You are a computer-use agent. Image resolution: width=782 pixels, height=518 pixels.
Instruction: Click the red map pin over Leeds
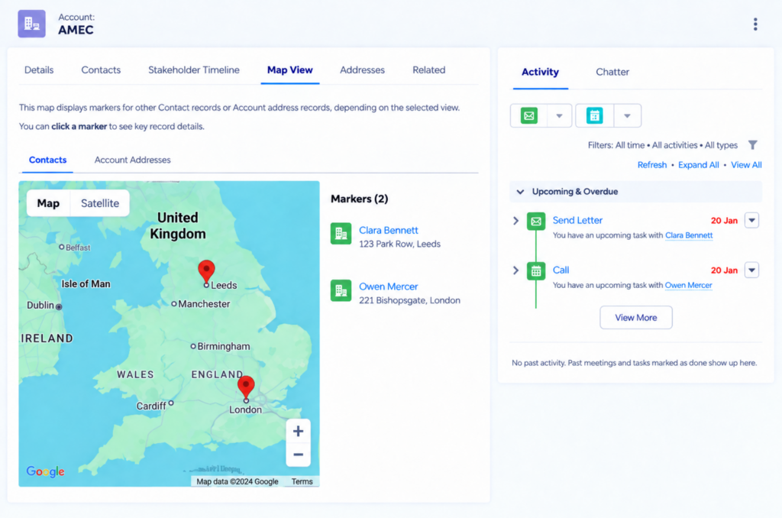coord(206,271)
